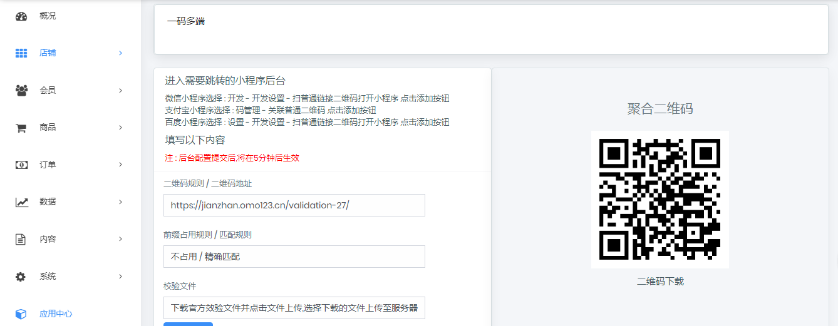Click the 进入需要跳转的小程序后台 heading

[225, 81]
